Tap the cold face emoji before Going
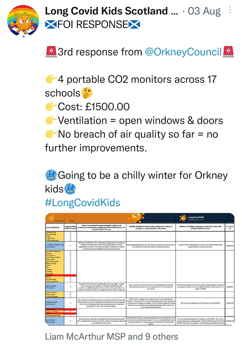242x346 pixels. [x=51, y=175]
